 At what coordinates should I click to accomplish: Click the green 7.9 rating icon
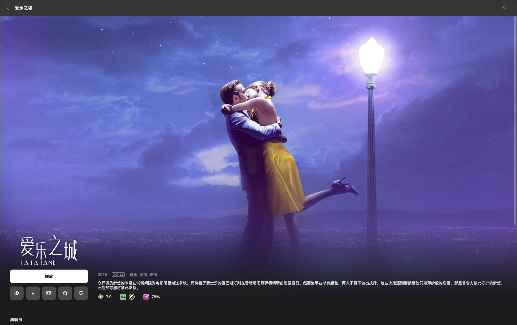(100, 297)
